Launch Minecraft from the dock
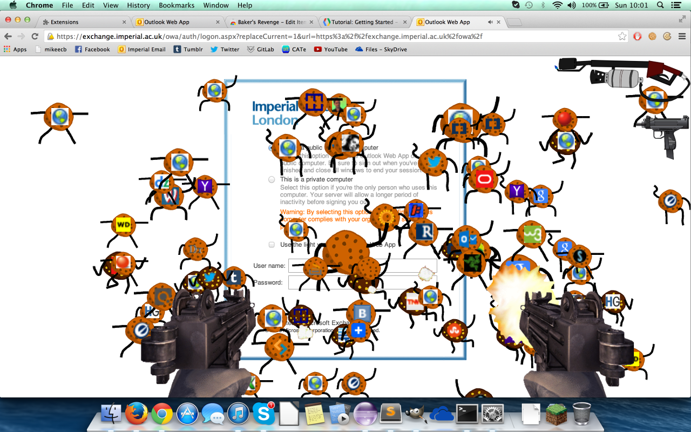Screen dimensions: 691x432 (556, 414)
